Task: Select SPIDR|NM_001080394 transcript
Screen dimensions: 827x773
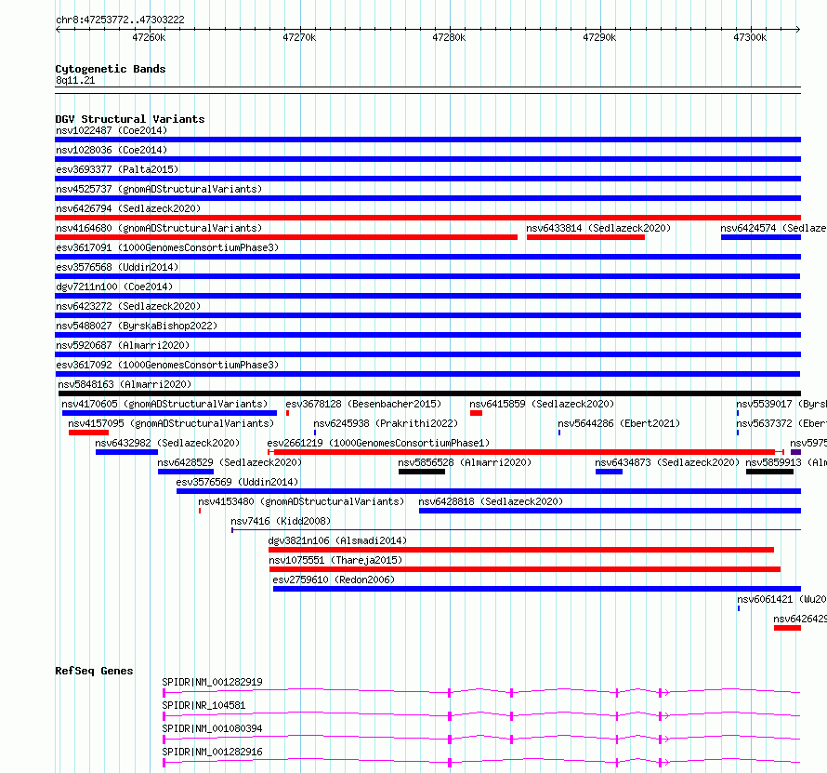Action: tap(212, 728)
